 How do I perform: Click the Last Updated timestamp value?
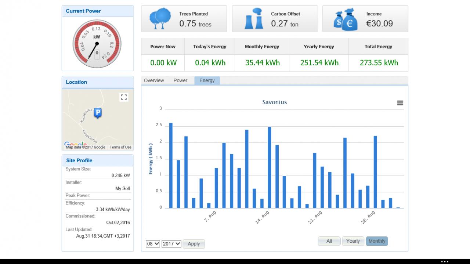103,236
